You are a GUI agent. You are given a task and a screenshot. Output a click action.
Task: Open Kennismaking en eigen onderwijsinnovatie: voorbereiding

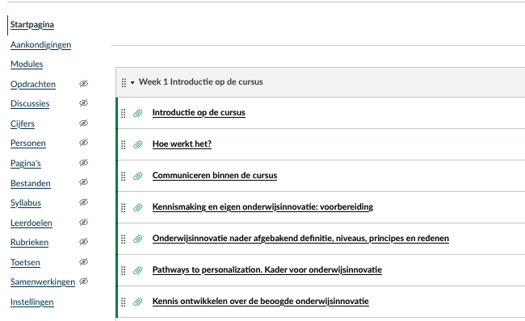click(262, 207)
